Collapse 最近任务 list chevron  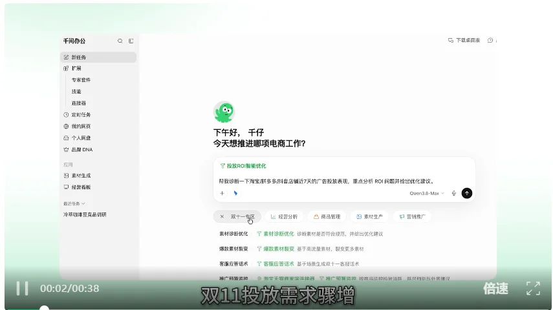coord(83,203)
